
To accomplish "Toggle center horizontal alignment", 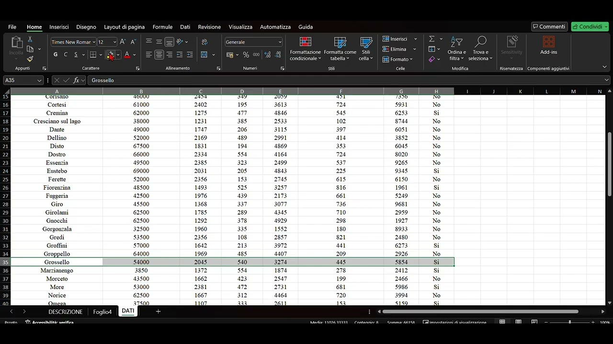I will pos(159,55).
